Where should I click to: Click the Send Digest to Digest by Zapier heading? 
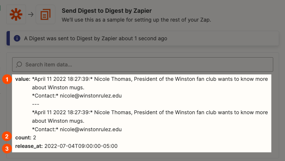click(106, 11)
